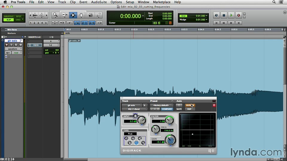The width and height of the screenshot is (287, 161).
Task: Click the Tab to Transients icon
Action: (x=62, y=23)
